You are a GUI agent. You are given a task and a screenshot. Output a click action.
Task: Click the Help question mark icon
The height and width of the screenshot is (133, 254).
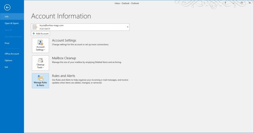[225, 3]
